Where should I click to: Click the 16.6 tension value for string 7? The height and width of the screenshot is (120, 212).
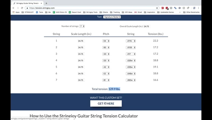(156, 80)
